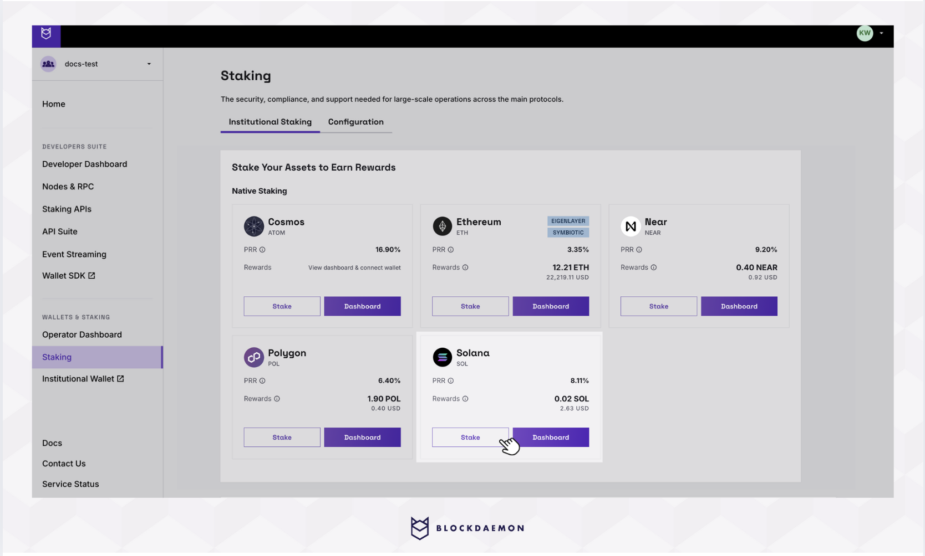Open Dashboard for Ethereum

(x=551, y=306)
